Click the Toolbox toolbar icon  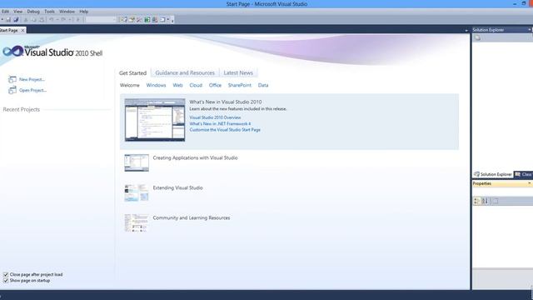coord(139,20)
